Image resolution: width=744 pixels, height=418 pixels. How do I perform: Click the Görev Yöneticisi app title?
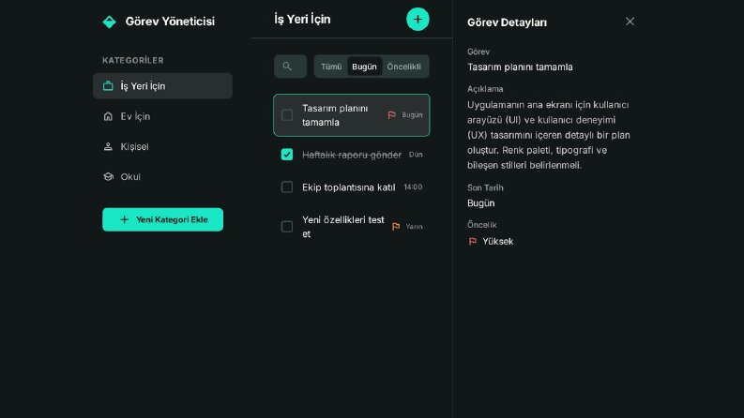click(x=170, y=22)
